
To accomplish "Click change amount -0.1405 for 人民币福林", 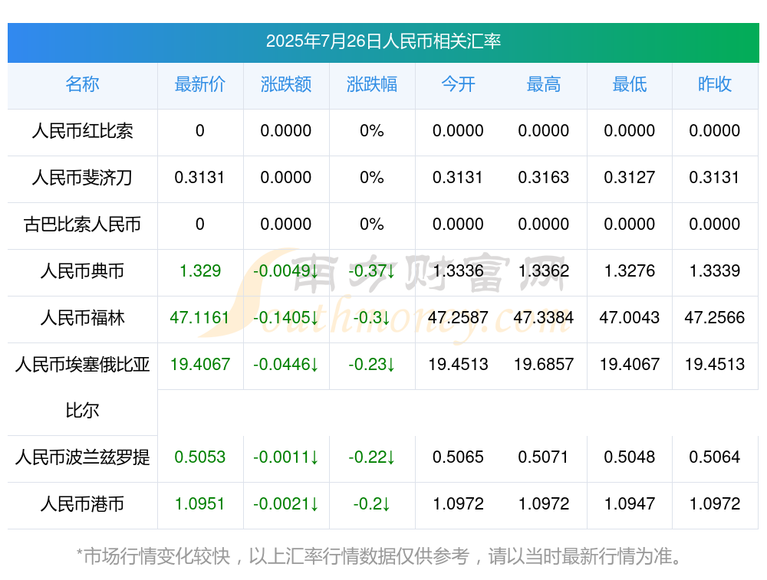I will (286, 318).
